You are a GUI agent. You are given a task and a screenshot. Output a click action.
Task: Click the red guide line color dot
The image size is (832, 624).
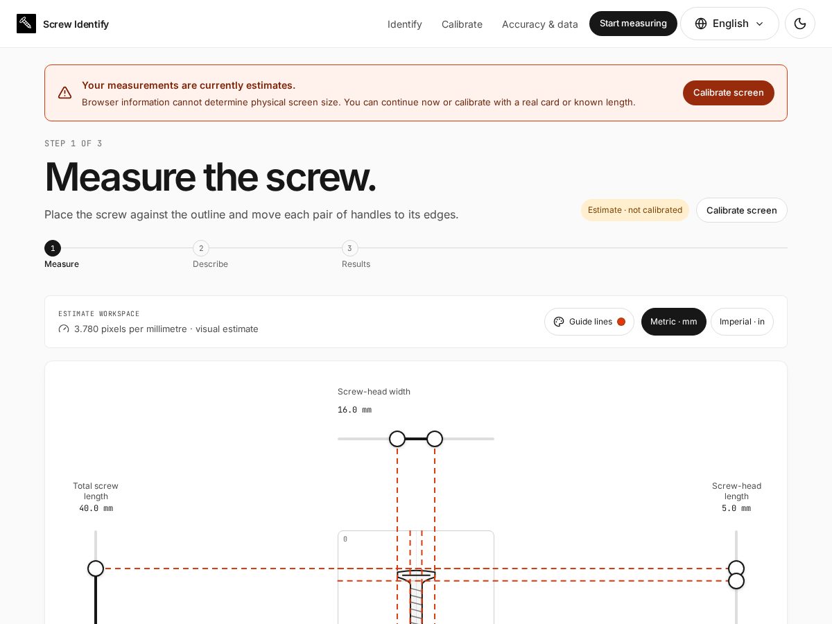click(x=621, y=322)
